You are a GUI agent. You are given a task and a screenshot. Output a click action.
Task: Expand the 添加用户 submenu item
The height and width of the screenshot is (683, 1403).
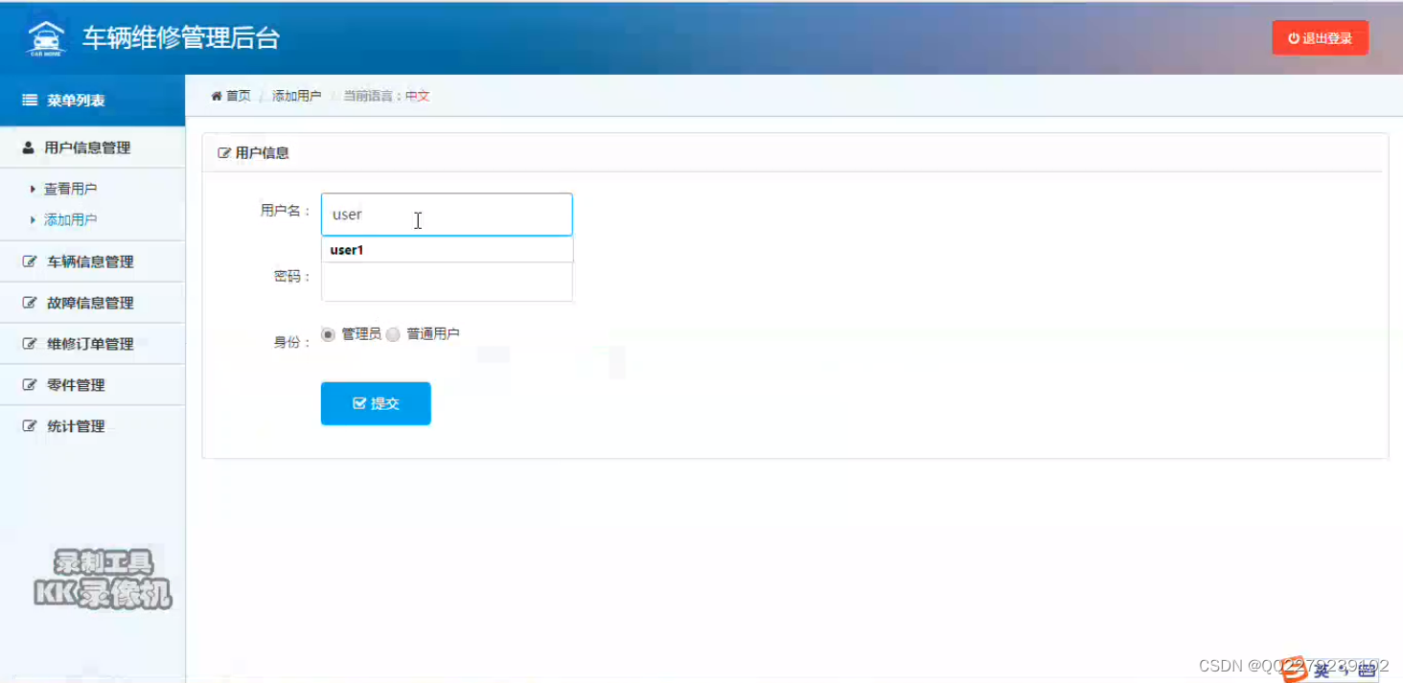tap(69, 218)
